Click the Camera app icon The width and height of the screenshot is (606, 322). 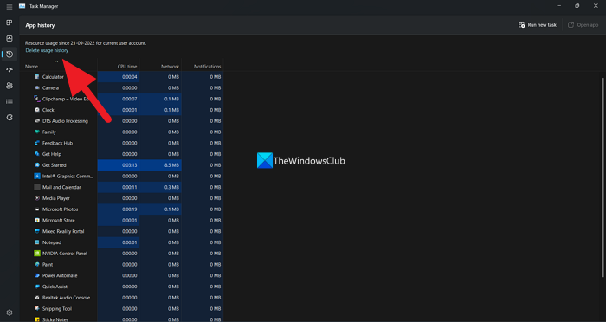[x=37, y=87]
